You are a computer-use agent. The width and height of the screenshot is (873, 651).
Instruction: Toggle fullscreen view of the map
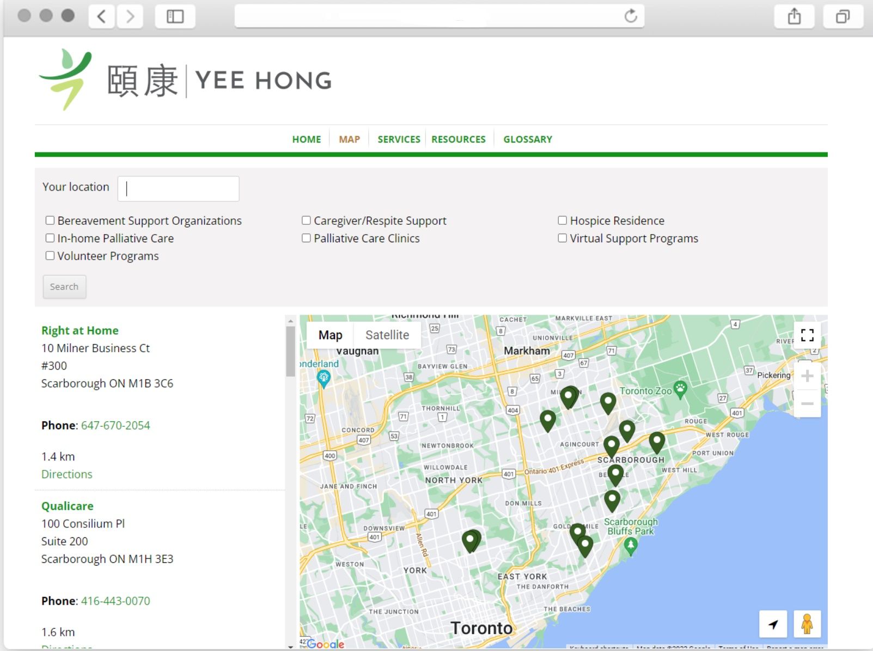[807, 335]
